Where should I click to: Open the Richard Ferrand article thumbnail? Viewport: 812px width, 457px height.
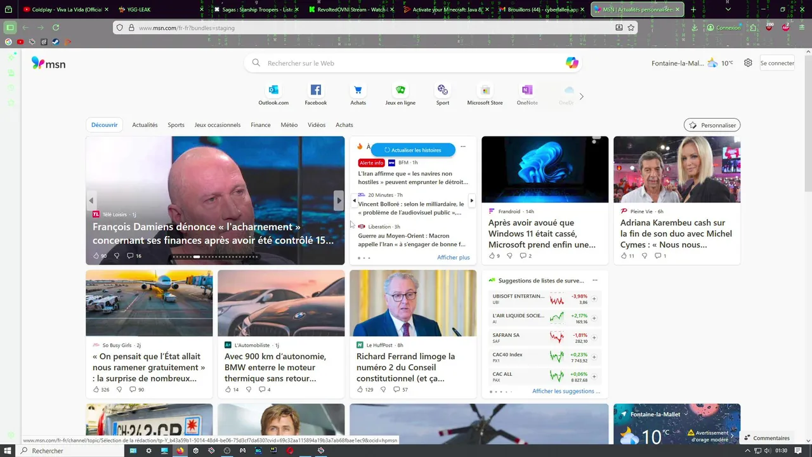click(413, 303)
